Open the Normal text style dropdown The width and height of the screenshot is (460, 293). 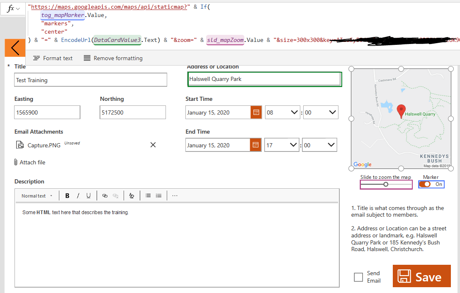[37, 196]
